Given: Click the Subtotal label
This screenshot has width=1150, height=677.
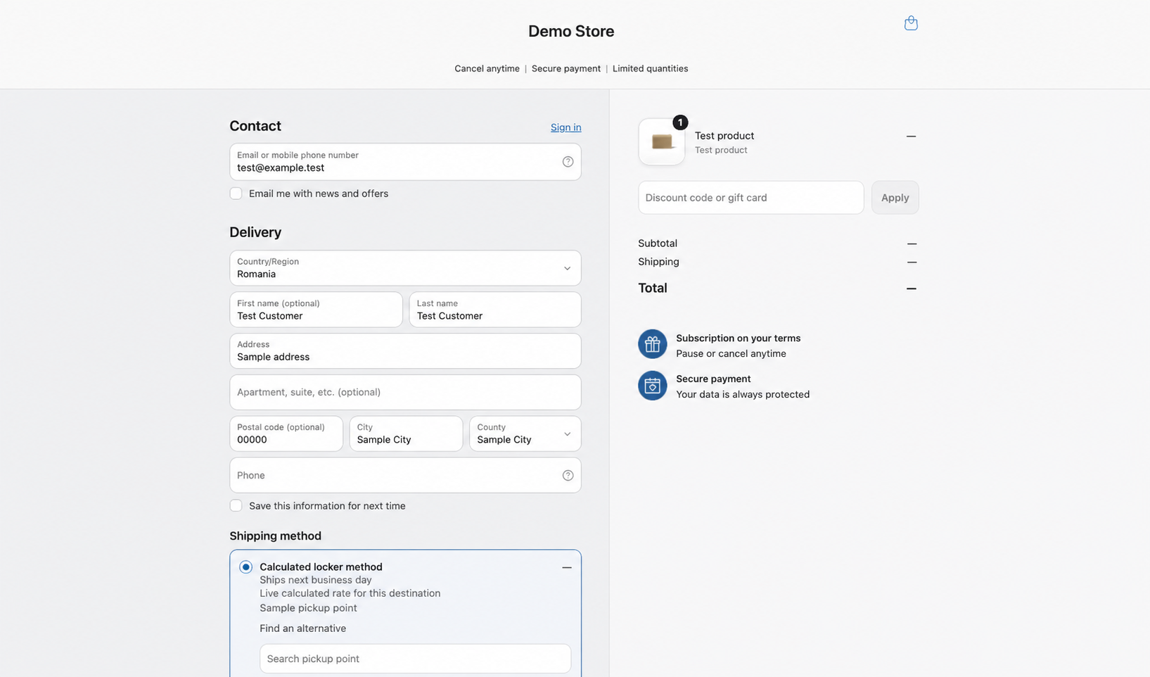Looking at the screenshot, I should [x=658, y=243].
